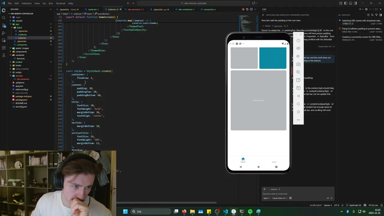The width and height of the screenshot is (384, 216).
Task: Maximize the chat panel
Action: [x=376, y=9]
